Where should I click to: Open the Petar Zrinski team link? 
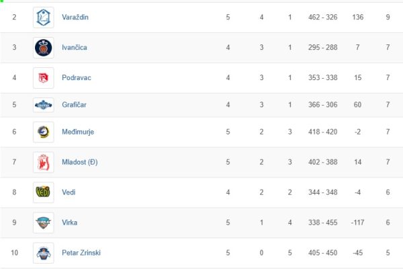pos(81,253)
